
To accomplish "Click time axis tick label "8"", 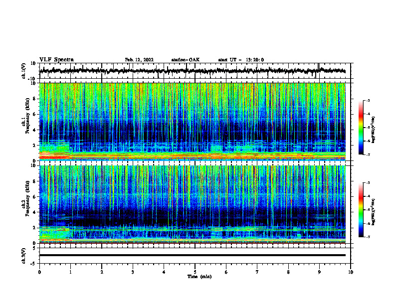I will (288, 272).
